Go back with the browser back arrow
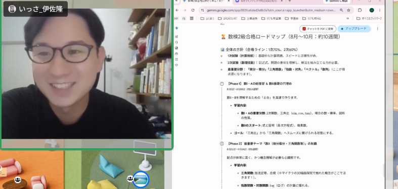The height and width of the screenshot is (189, 398). [x=177, y=11]
